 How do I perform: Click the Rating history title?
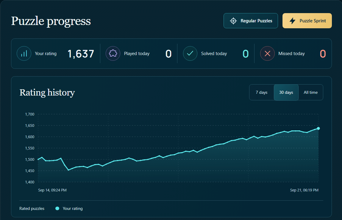(47, 93)
